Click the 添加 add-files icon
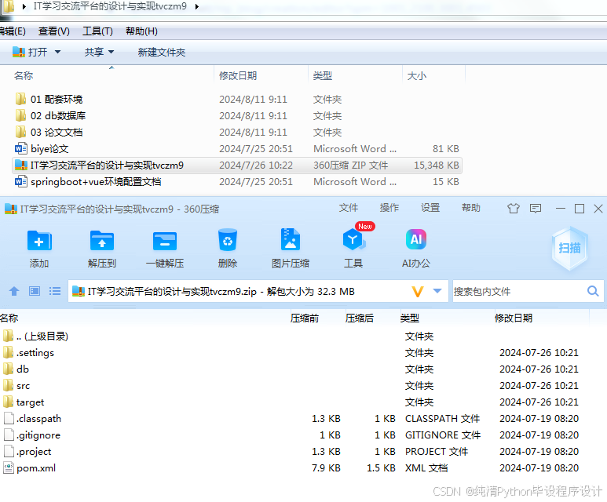This screenshot has height=502, width=607. click(39, 241)
